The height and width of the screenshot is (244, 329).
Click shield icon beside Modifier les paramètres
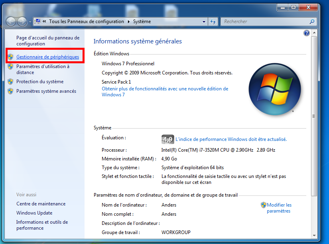coord(264,205)
